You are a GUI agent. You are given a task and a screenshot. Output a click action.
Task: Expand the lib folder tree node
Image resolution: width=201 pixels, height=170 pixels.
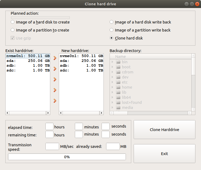(x=113, y=92)
